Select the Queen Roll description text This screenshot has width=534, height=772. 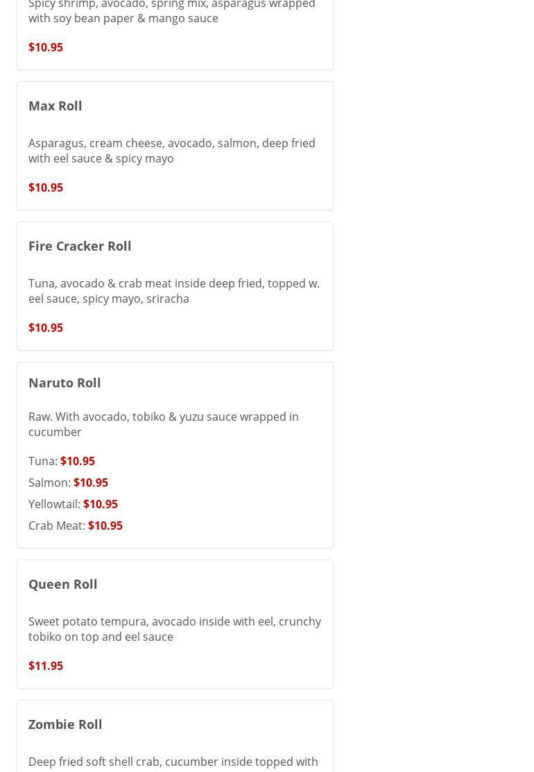[174, 629]
